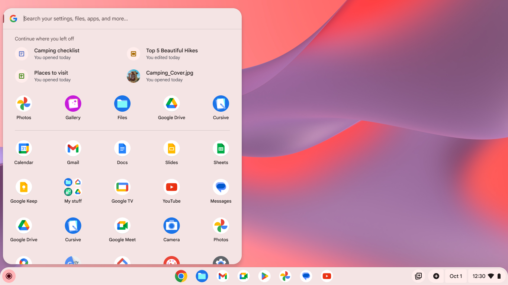
Task: Open the calendar via Oct 1 date
Action: click(x=456, y=276)
